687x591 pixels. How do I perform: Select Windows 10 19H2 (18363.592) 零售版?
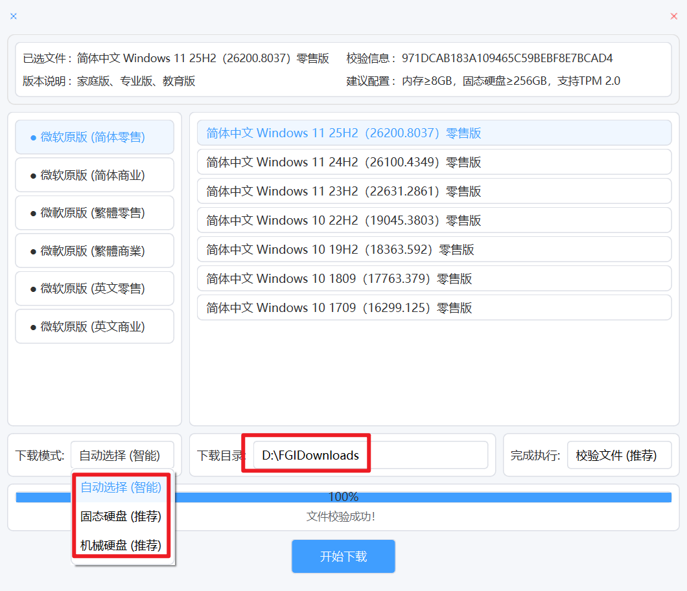point(433,249)
